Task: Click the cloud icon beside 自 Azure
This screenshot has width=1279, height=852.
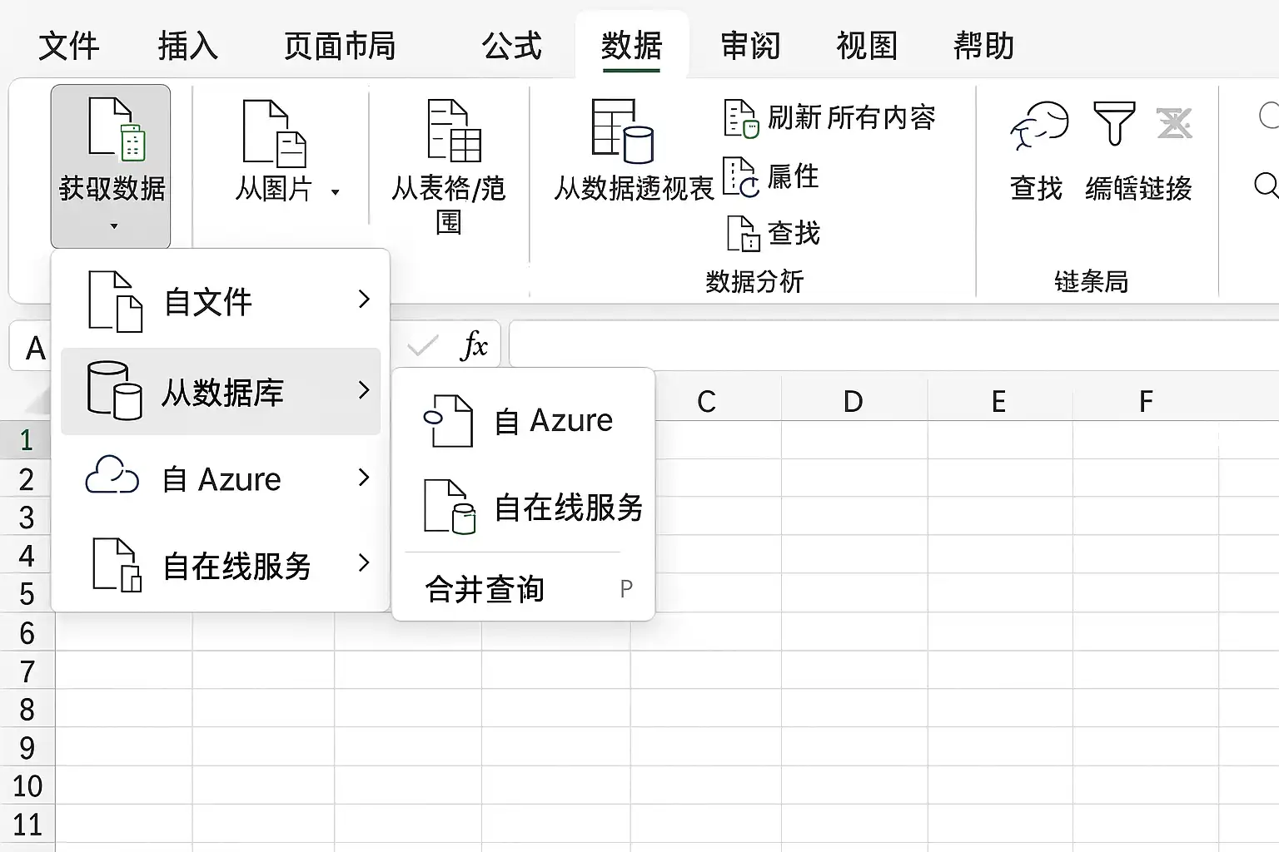Action: 112,476
